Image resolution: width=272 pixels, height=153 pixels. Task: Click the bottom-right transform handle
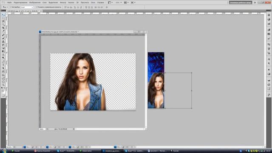[192, 108]
